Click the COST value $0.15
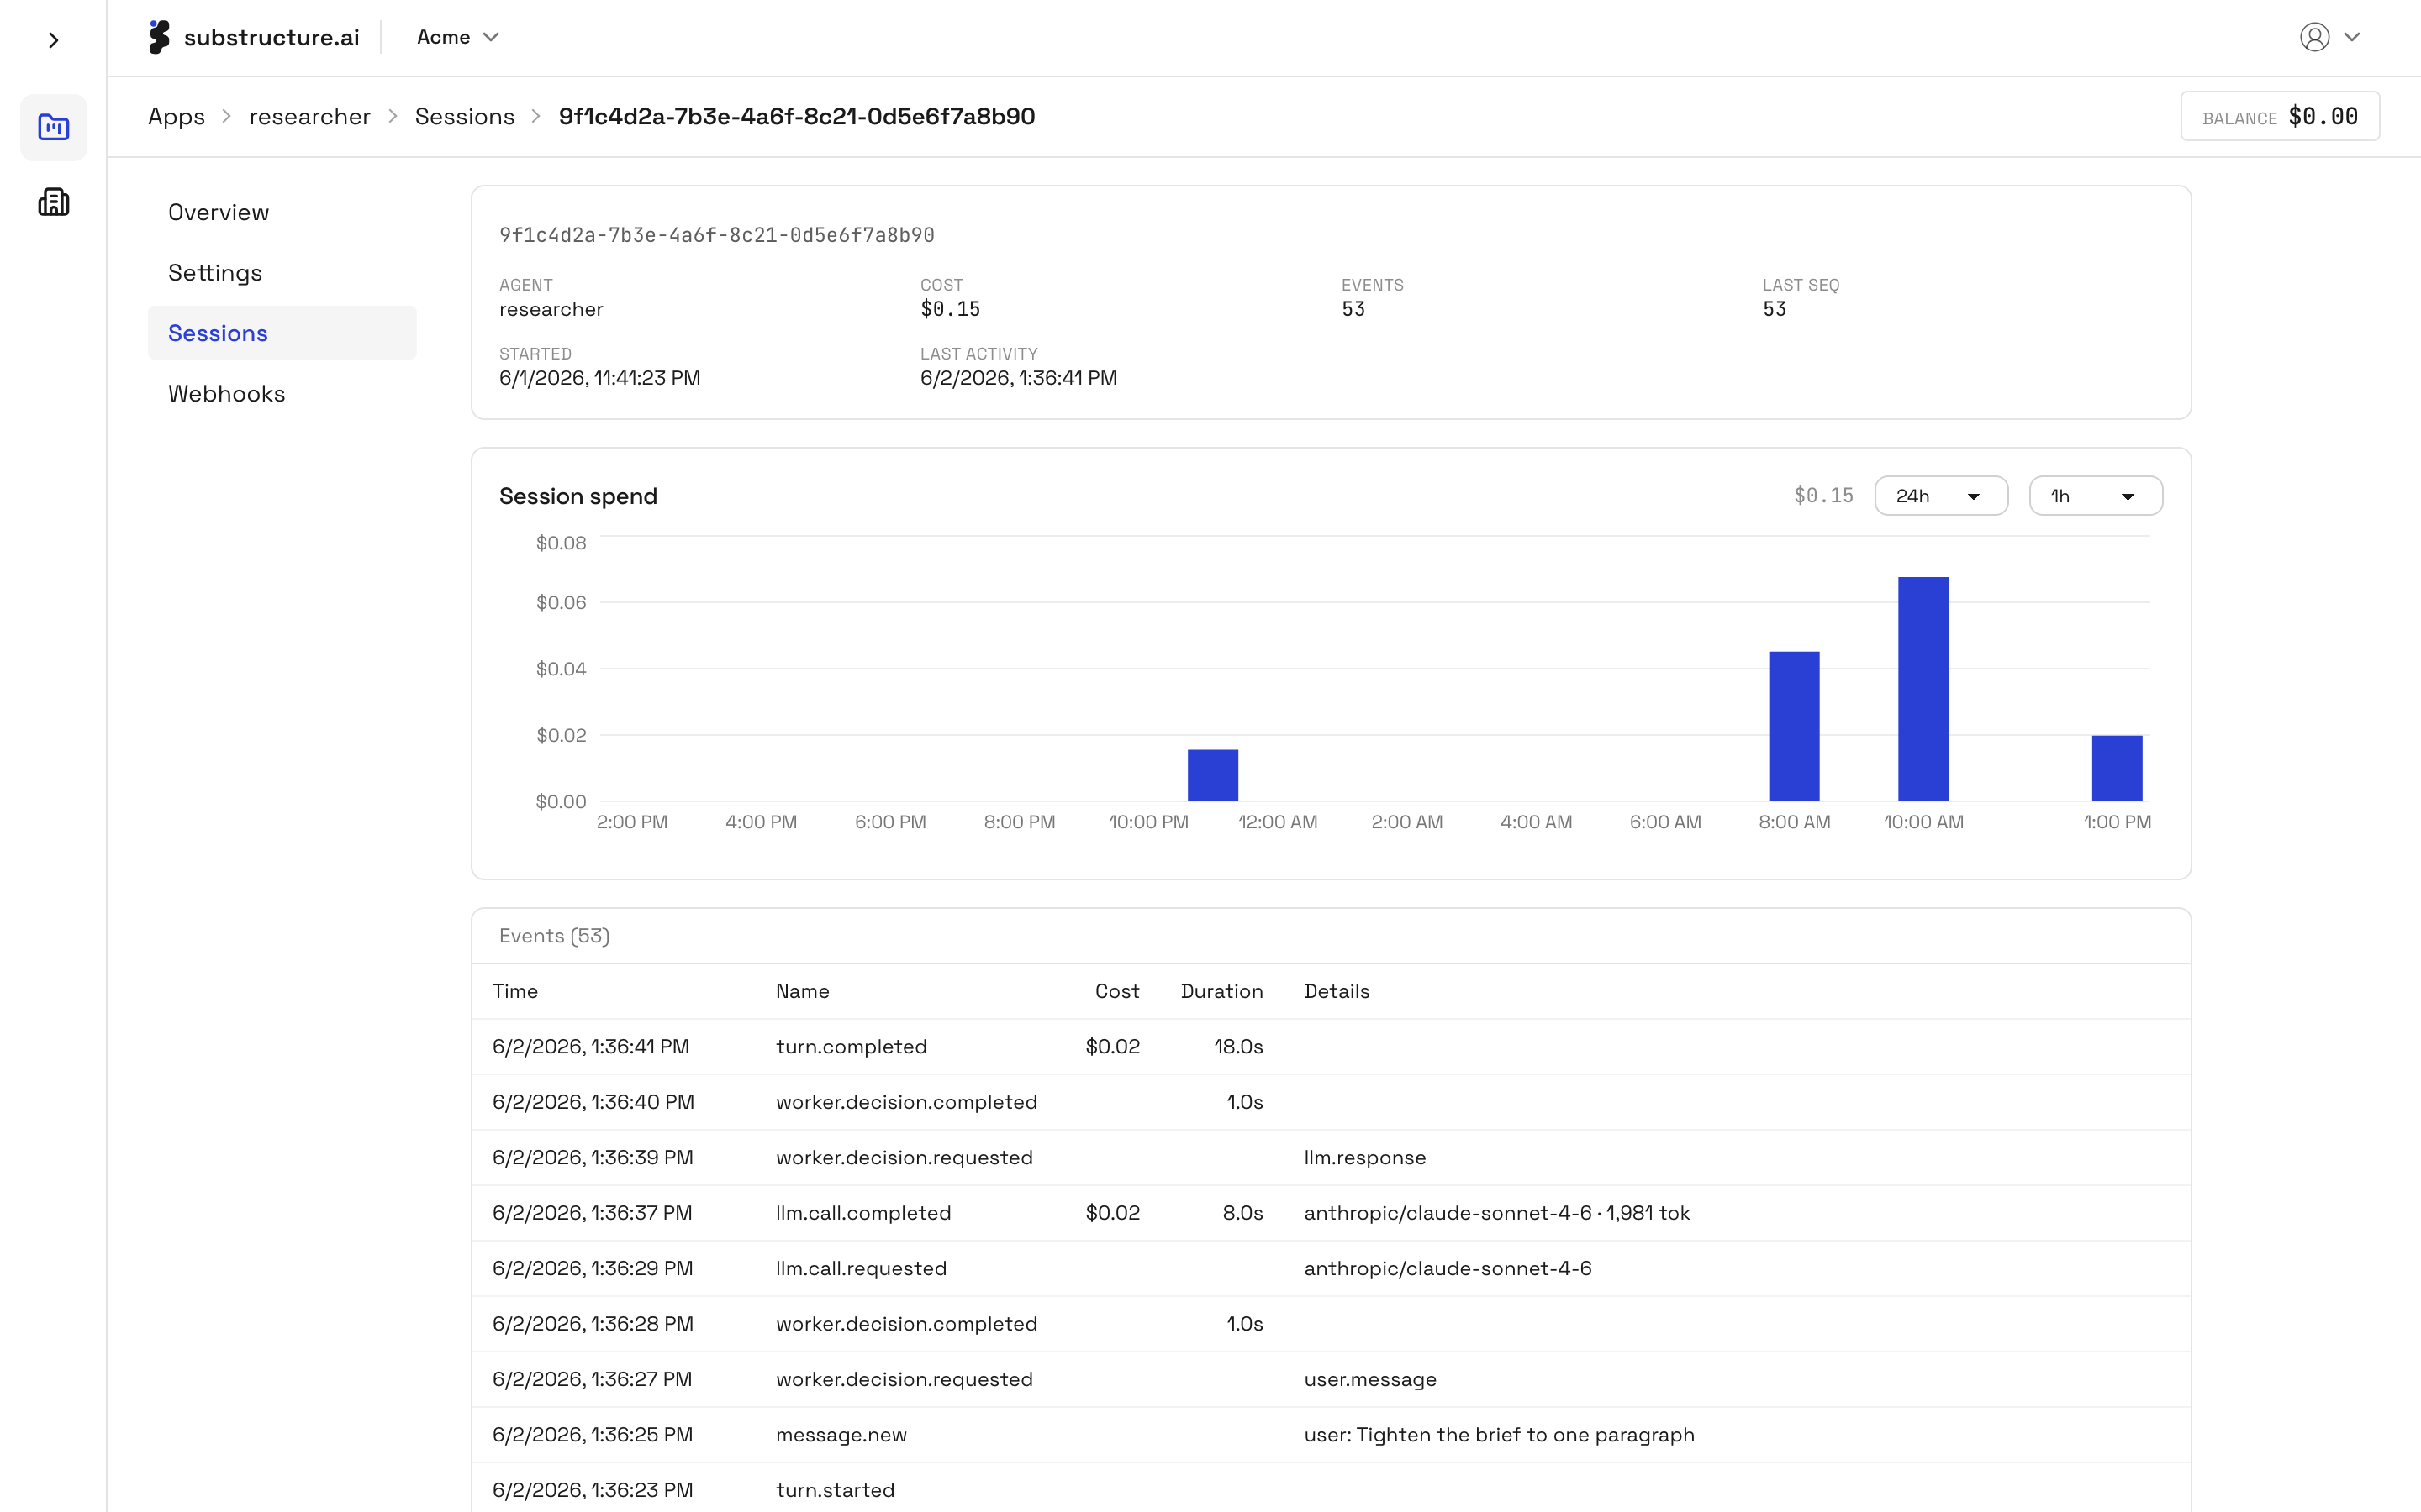The height and width of the screenshot is (1512, 2421). click(x=951, y=309)
